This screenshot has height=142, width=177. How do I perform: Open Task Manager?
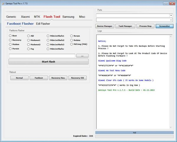(125, 26)
